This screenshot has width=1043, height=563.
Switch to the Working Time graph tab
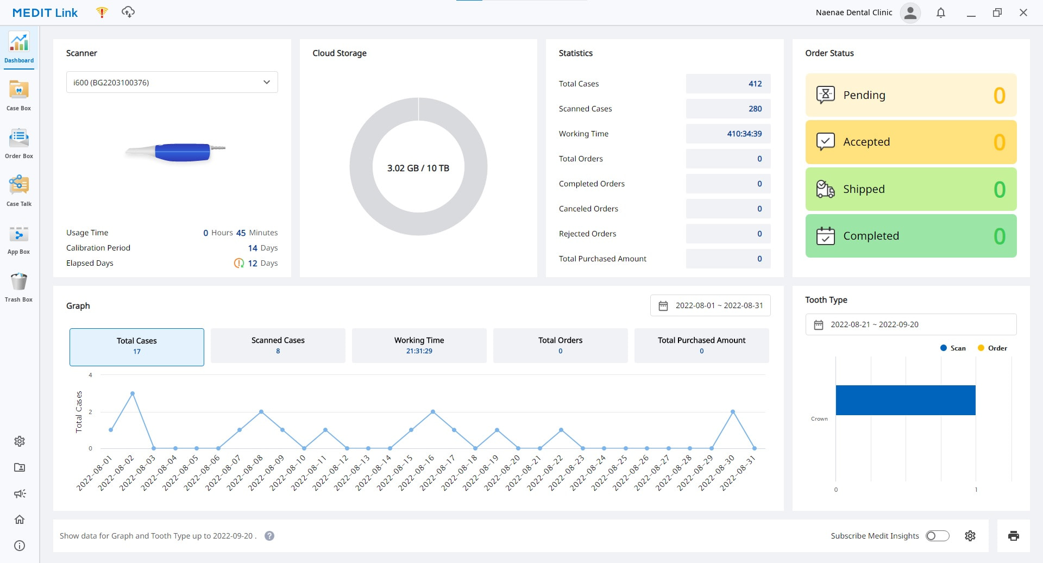coord(419,345)
